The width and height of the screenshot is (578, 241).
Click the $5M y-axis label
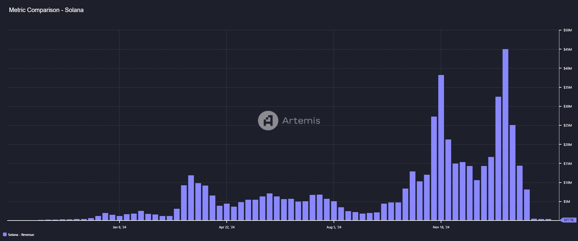[x=567, y=202]
